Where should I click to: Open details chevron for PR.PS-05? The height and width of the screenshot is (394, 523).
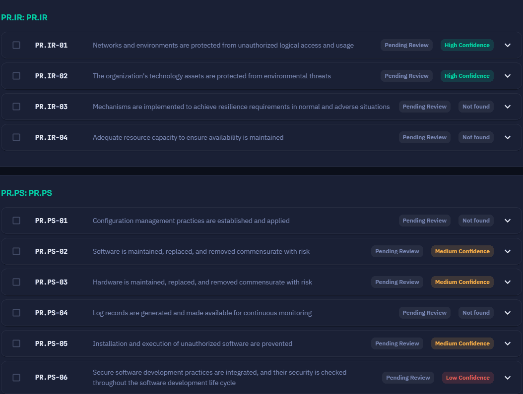click(507, 343)
